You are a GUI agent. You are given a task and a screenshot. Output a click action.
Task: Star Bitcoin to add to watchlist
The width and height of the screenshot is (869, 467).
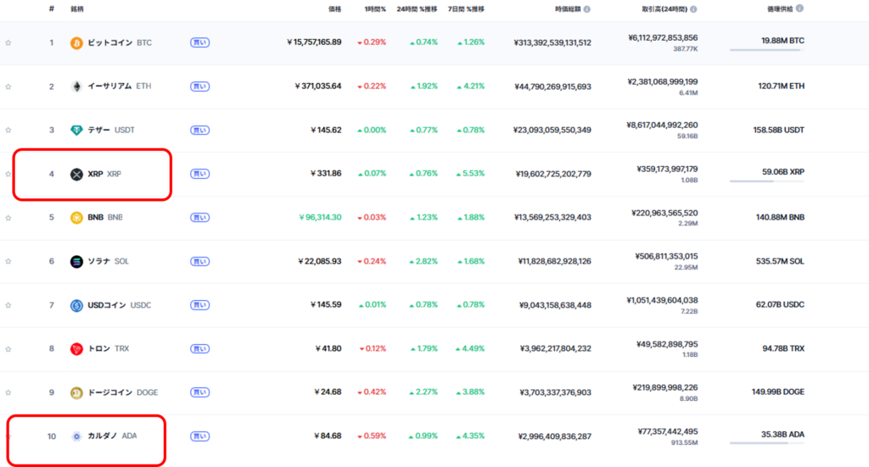(x=8, y=42)
